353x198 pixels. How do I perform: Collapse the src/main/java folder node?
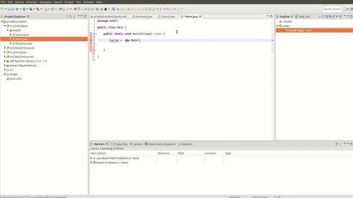click(x=5, y=26)
